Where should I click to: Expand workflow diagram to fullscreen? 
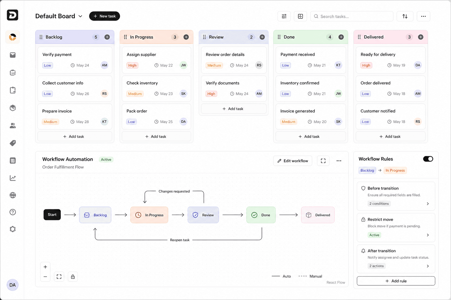click(x=323, y=161)
